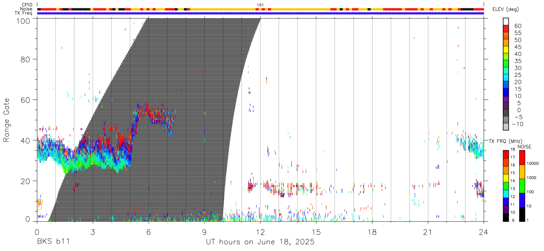Click the '3' tick on UT hours axis
The image size is (544, 251).
pyautogui.click(x=93, y=232)
